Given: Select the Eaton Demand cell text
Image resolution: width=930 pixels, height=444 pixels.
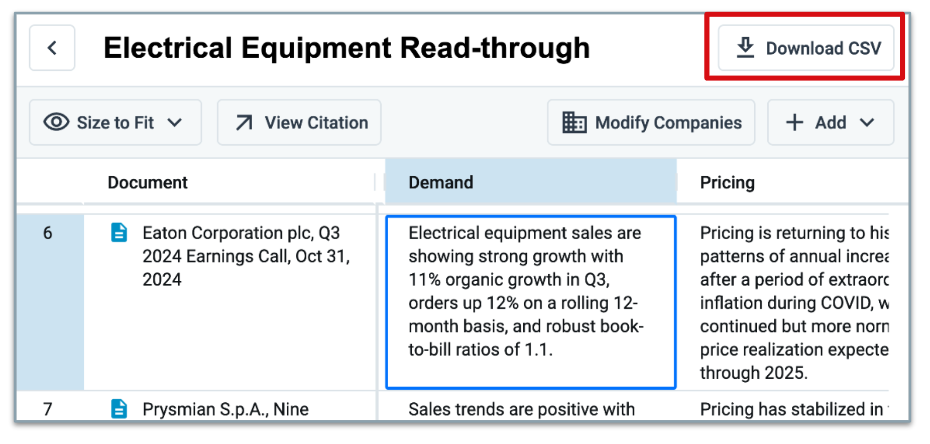Looking at the screenshot, I should (526, 291).
